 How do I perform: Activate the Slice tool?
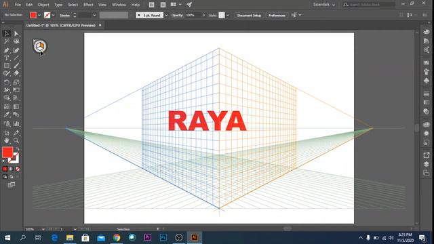point(16,133)
